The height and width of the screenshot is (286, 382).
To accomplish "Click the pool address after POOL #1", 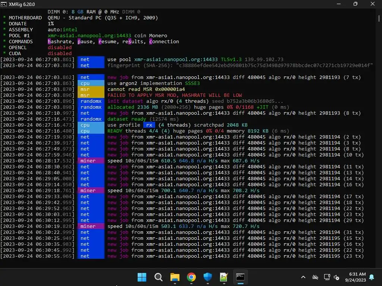I will coord(90,35).
